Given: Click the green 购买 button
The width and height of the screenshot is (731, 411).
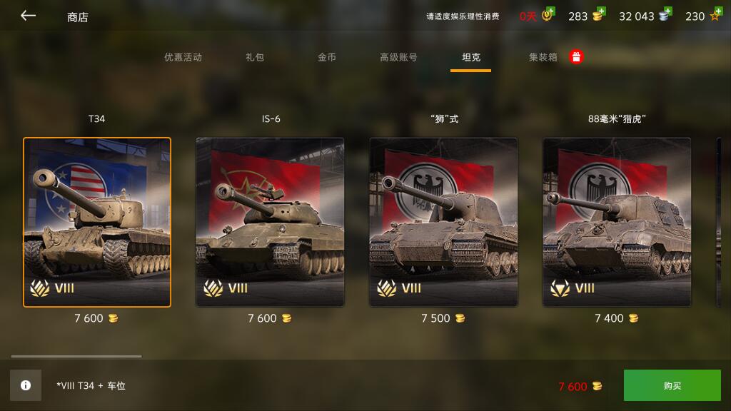Looking at the screenshot, I should pyautogui.click(x=672, y=385).
